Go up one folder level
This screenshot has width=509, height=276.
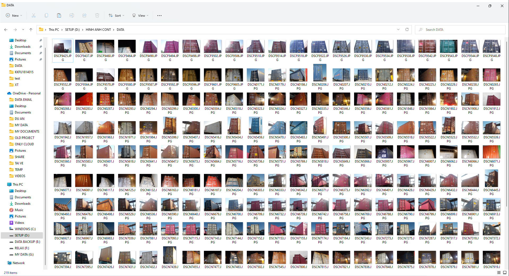coord(31,30)
